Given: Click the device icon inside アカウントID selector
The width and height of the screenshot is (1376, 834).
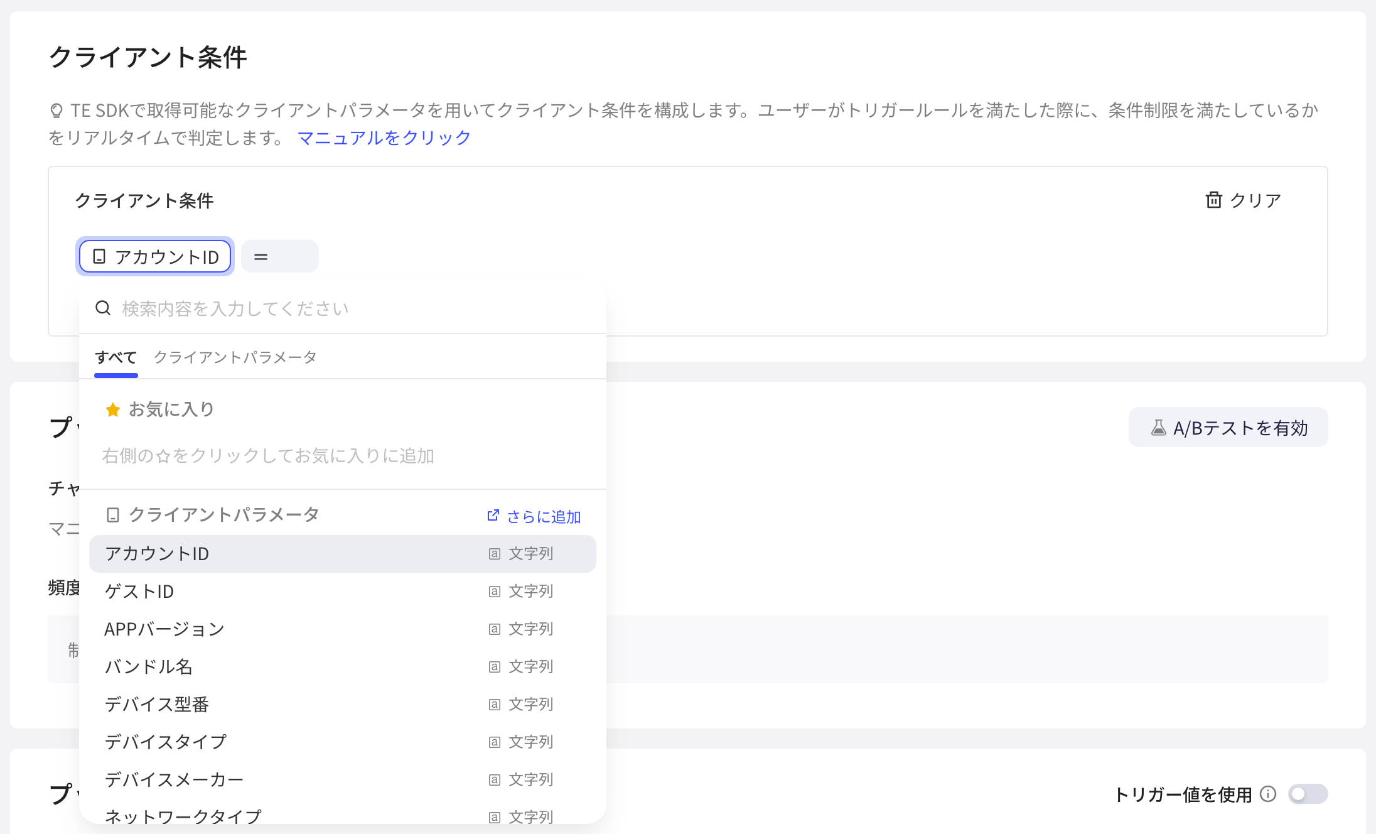Looking at the screenshot, I should click(x=99, y=256).
